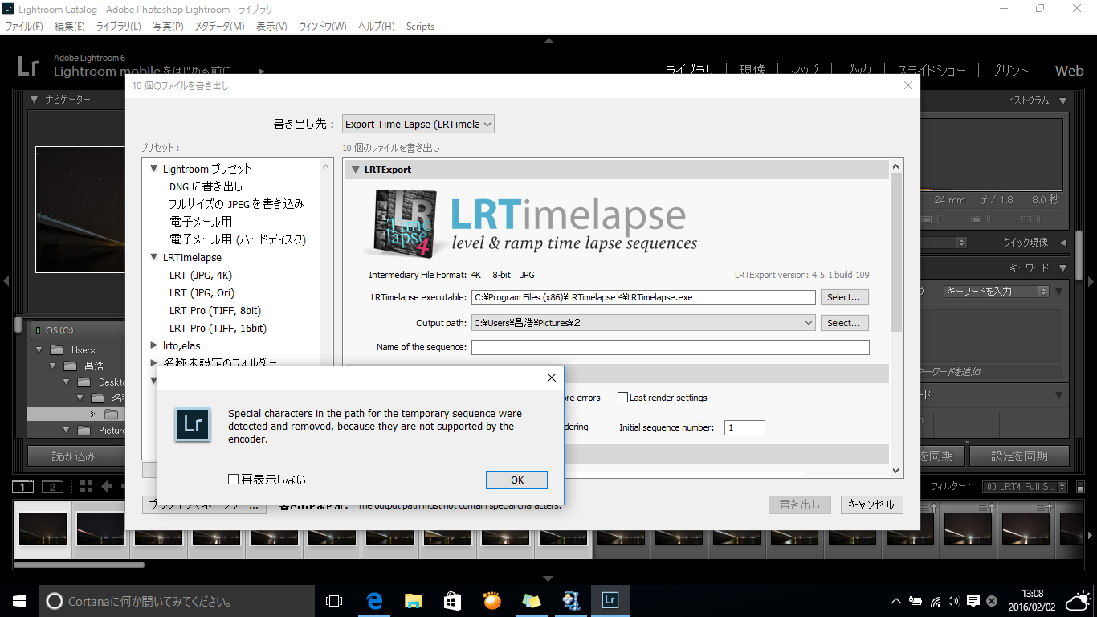Screen dimensions: 1097x617
Task: Expand the クイック現像 panel
Action: (1062, 242)
